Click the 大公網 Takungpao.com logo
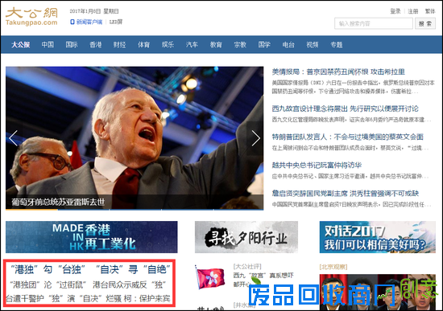 point(31,17)
